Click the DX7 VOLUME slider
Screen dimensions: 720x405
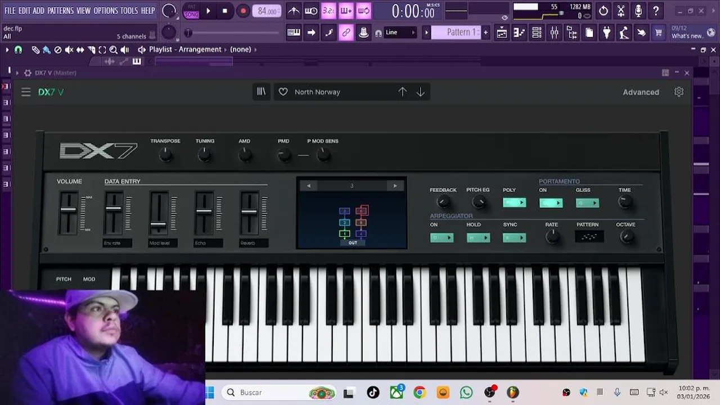(69, 213)
